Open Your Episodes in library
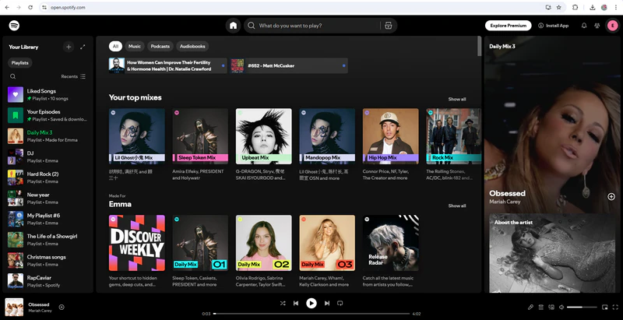Screen dimensions: 623x320 pos(48,115)
